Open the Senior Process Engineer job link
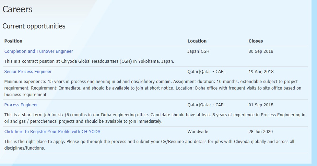 [28, 72]
